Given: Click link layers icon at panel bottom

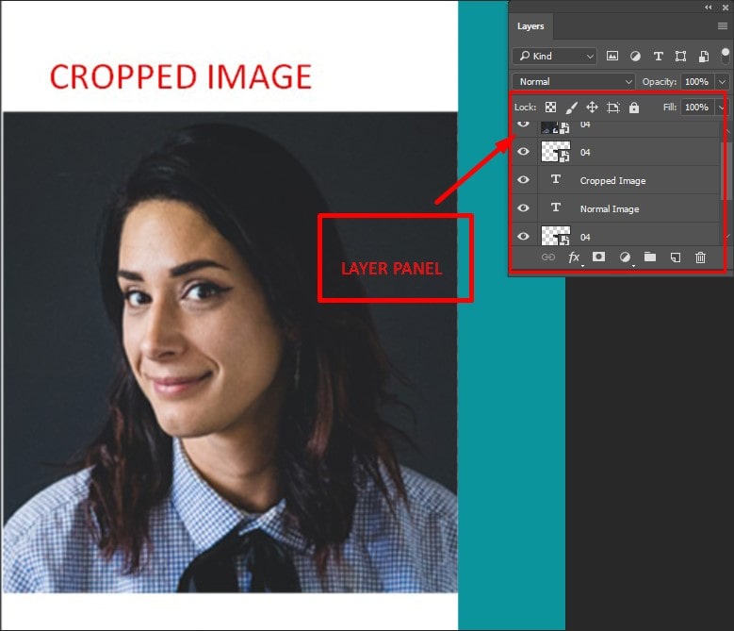Looking at the screenshot, I should 548,257.
